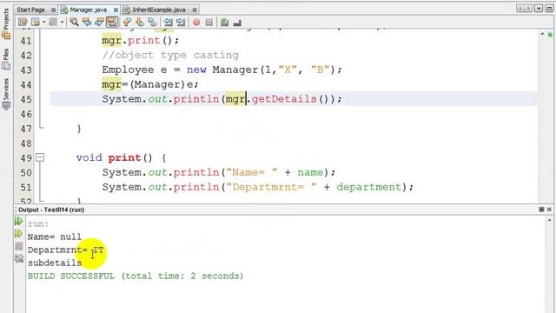Open the Projects side panel
The image size is (556, 313).
pyautogui.click(x=6, y=23)
